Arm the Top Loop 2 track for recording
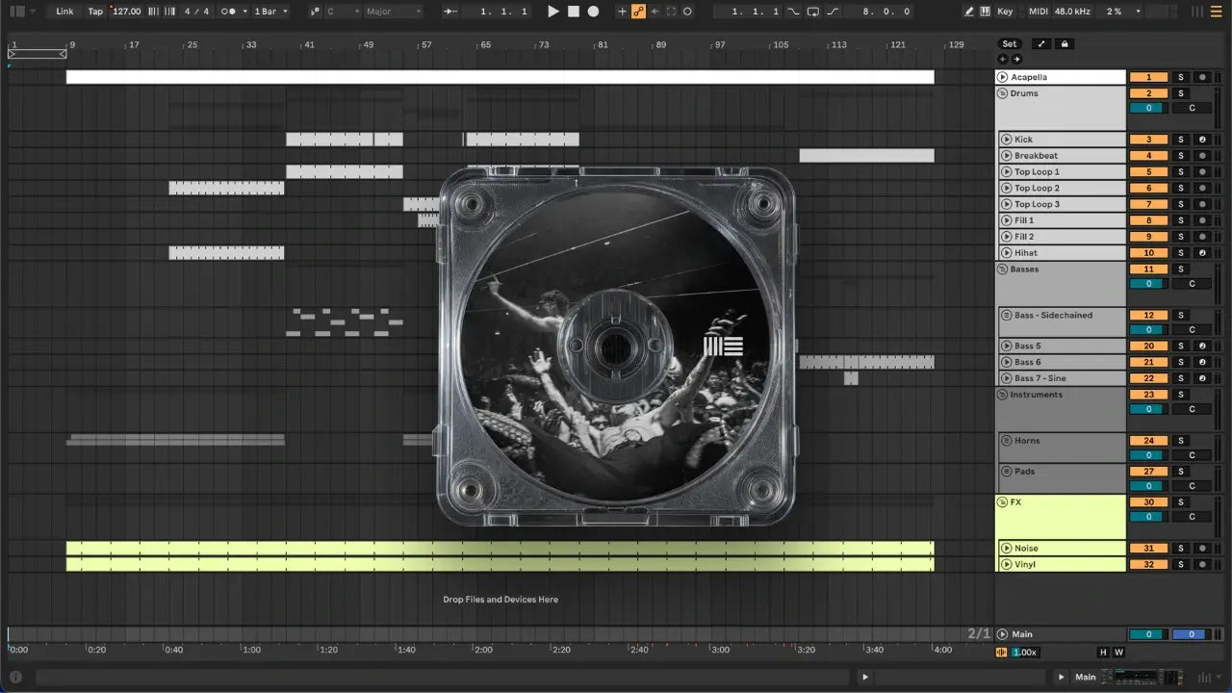 pyautogui.click(x=1201, y=189)
